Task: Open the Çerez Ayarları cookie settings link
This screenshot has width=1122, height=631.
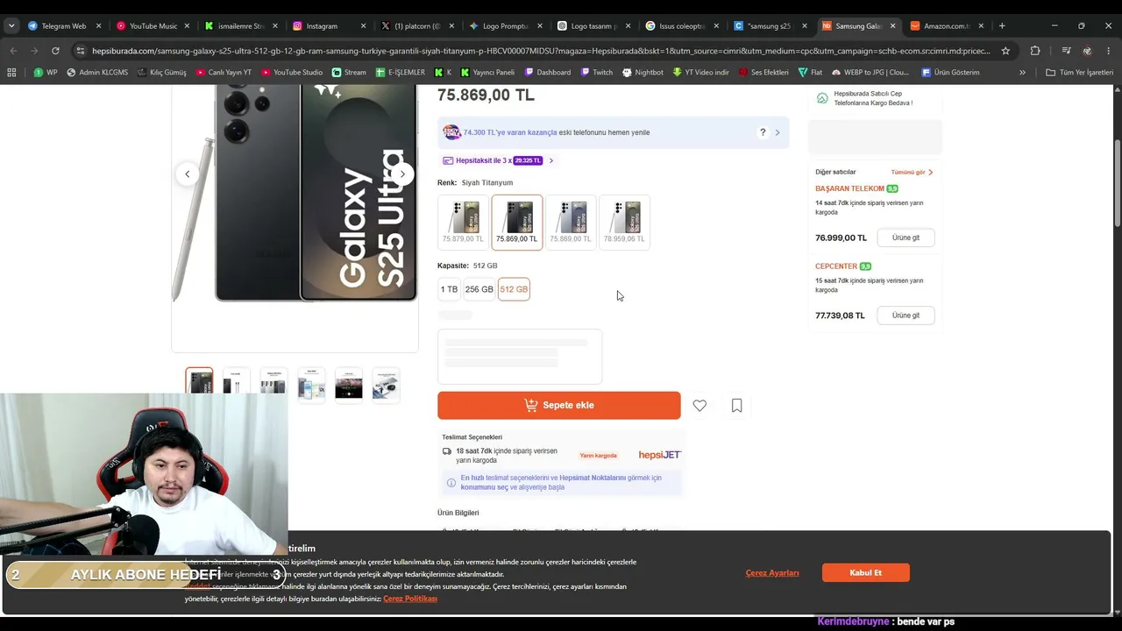Action: point(772,573)
